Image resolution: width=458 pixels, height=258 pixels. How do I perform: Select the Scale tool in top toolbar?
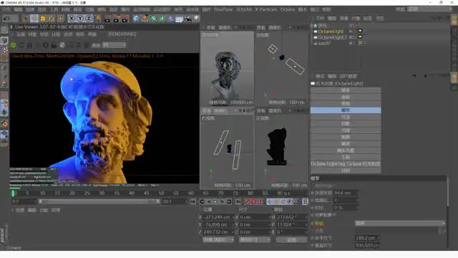coord(43,19)
